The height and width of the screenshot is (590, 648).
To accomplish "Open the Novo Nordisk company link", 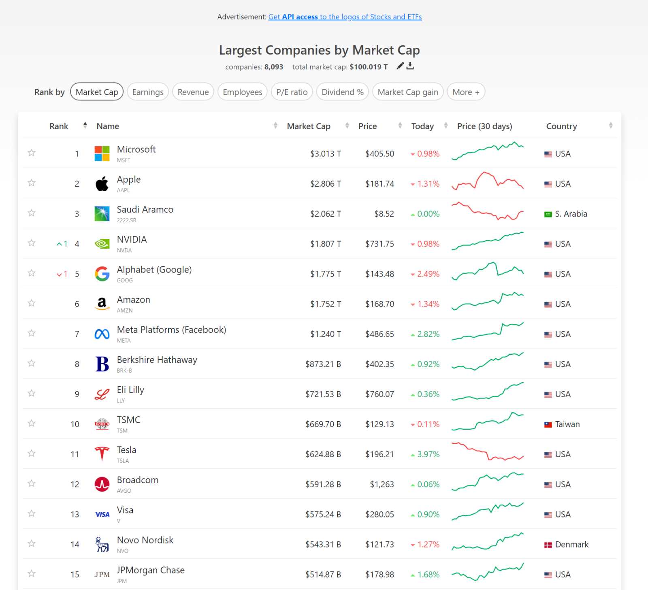I will pos(145,540).
